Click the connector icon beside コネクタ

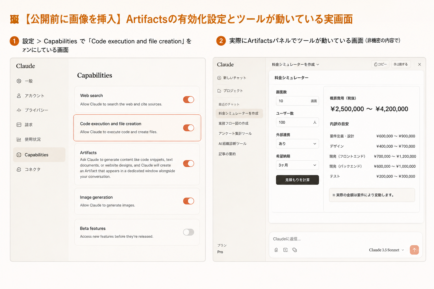pos(19,169)
